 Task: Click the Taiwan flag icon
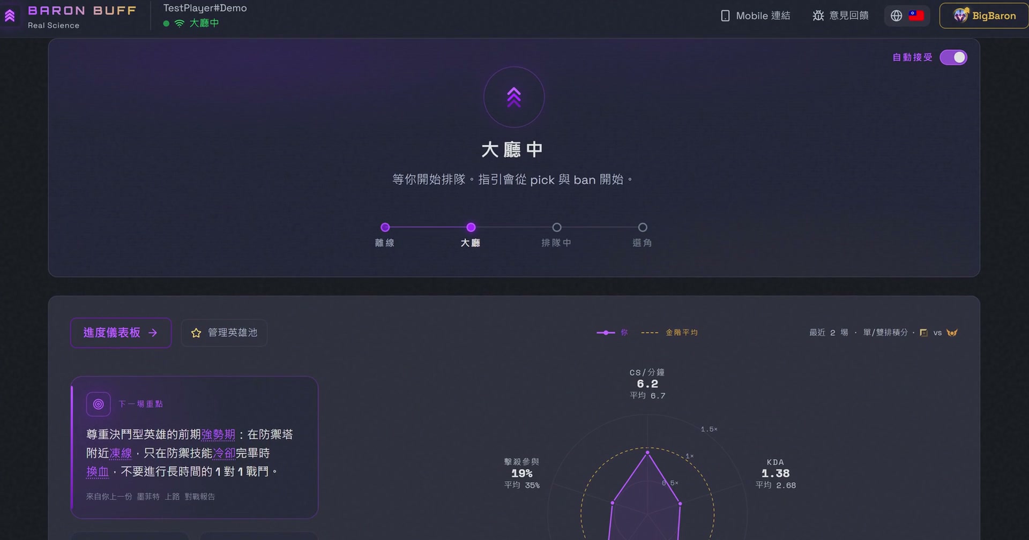[916, 16]
